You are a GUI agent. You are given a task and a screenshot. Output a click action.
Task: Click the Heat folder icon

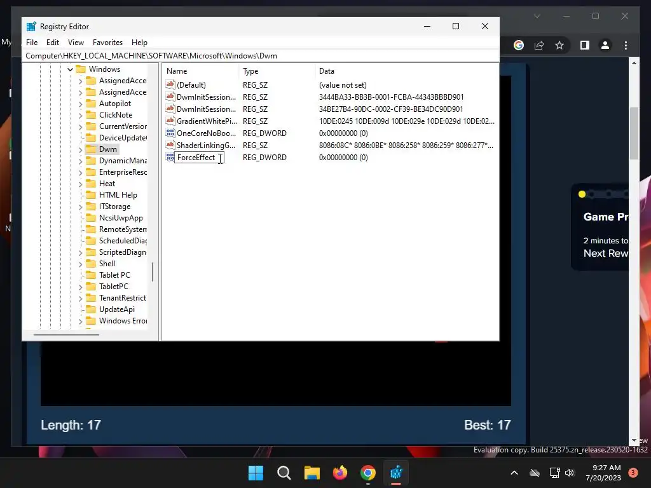coord(91,184)
